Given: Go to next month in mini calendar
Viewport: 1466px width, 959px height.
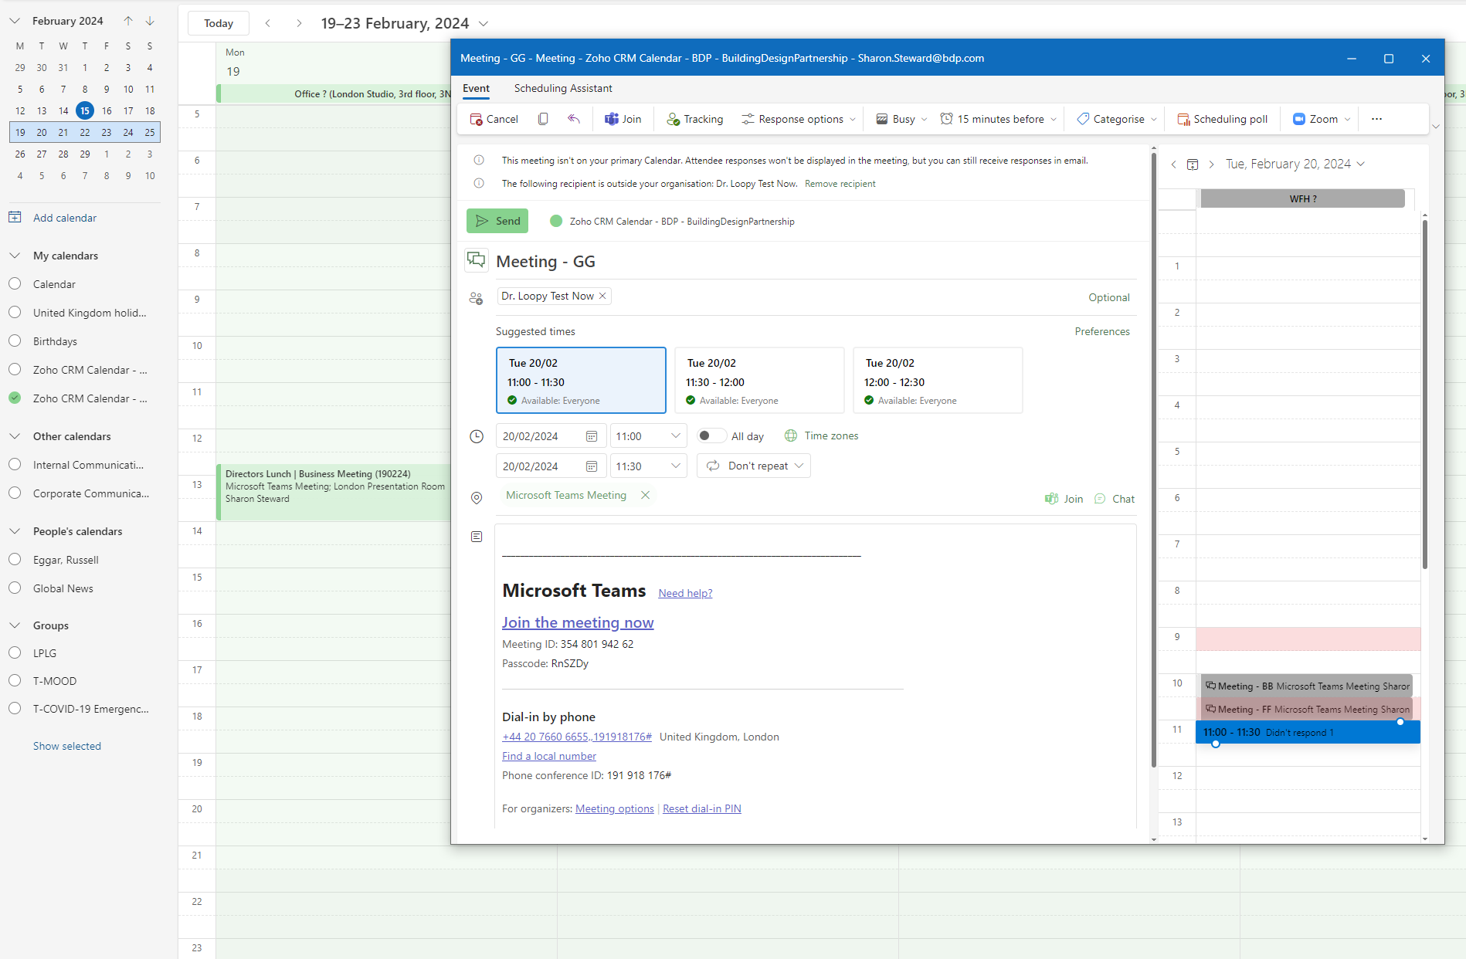Looking at the screenshot, I should pos(150,21).
